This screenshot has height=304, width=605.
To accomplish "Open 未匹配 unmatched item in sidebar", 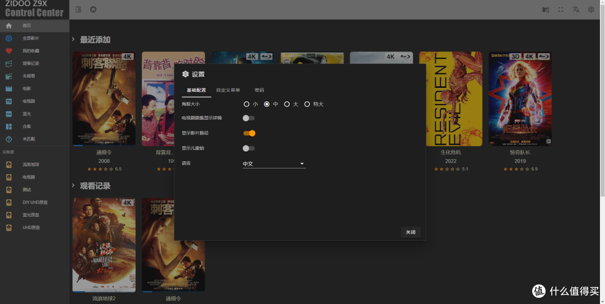I will [35, 139].
